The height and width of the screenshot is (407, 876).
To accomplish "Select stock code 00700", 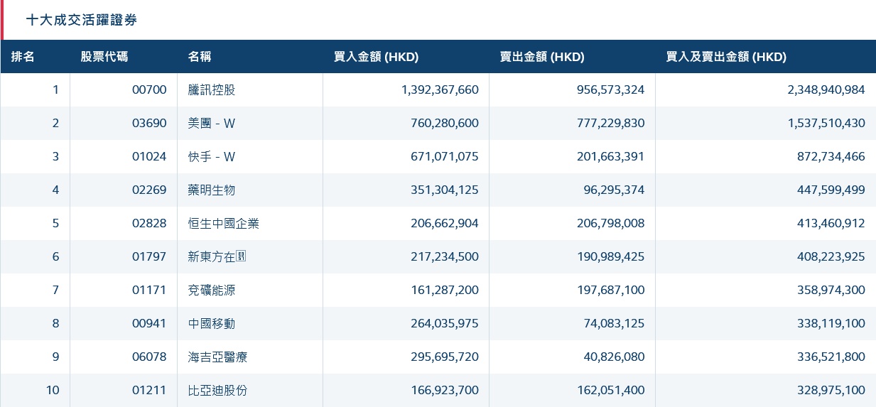I will coord(149,90).
